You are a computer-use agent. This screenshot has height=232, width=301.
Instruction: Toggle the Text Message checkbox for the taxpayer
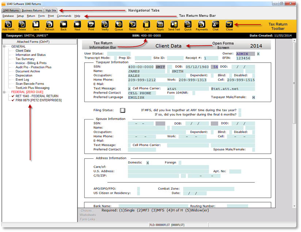[129, 89]
